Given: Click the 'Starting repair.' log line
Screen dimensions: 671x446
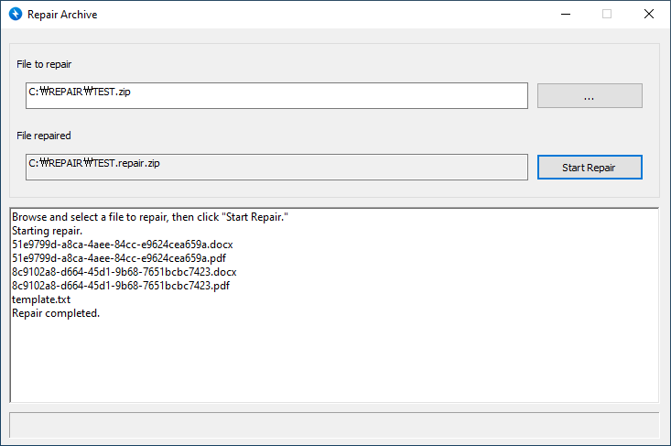Looking at the screenshot, I should point(47,231).
